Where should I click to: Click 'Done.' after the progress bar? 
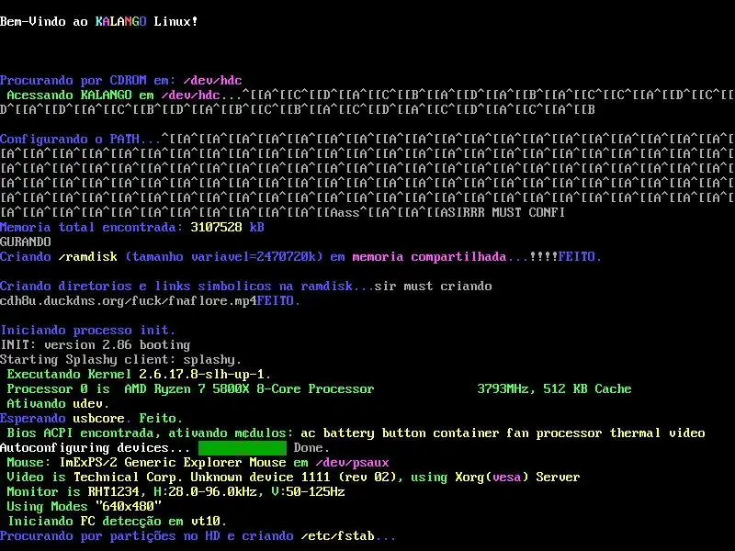click(311, 448)
